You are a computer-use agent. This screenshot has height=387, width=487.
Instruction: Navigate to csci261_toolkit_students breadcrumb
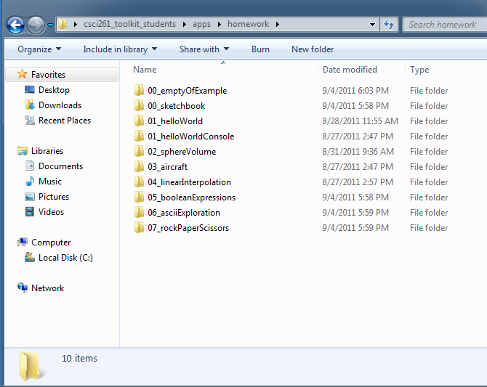click(130, 24)
